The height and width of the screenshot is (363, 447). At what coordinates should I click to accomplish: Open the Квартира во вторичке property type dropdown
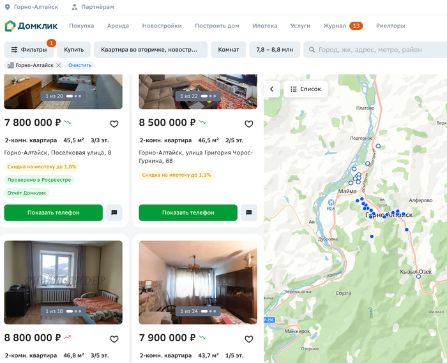tap(150, 50)
